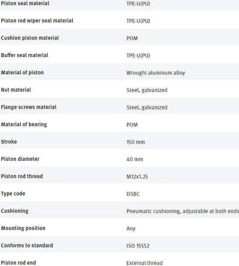
Task: Click the Conforms to standard label
Action: pyautogui.click(x=27, y=245)
